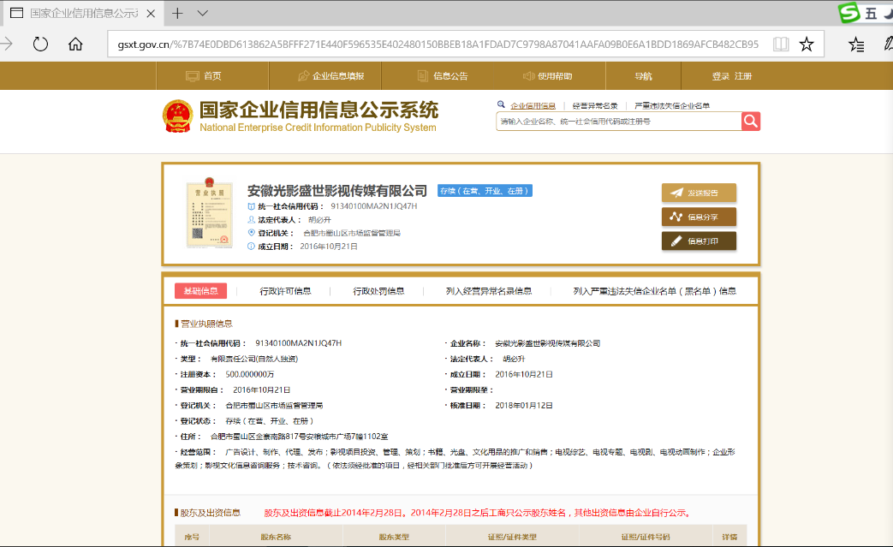
Task: Click the Sogou input method icon
Action: tap(848, 13)
